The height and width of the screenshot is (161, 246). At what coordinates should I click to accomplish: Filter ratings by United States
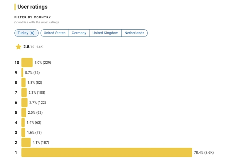click(x=55, y=33)
